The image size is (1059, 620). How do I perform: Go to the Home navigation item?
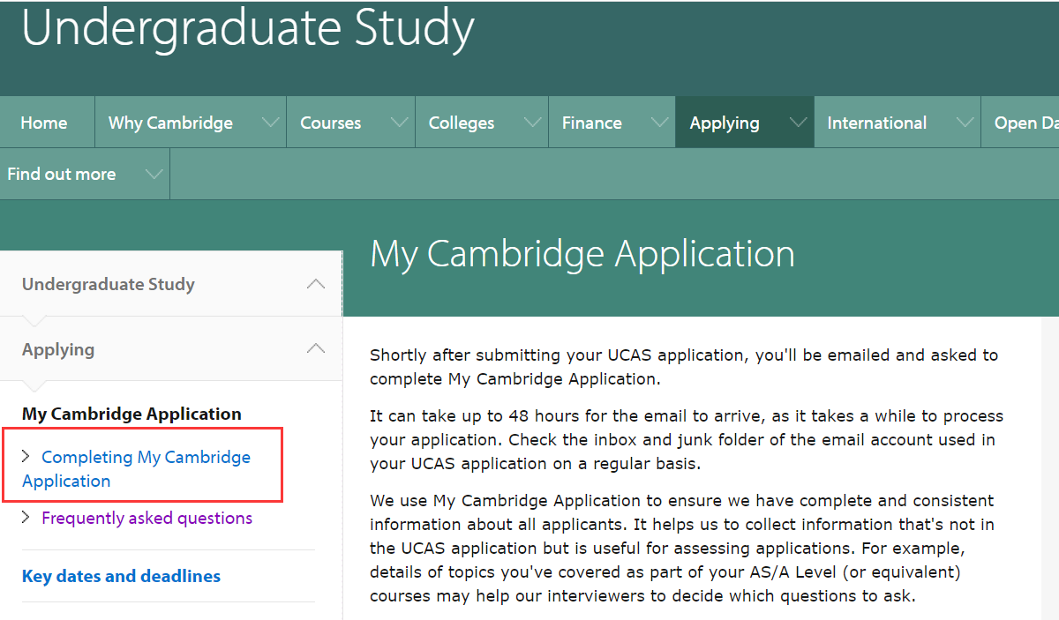click(44, 123)
